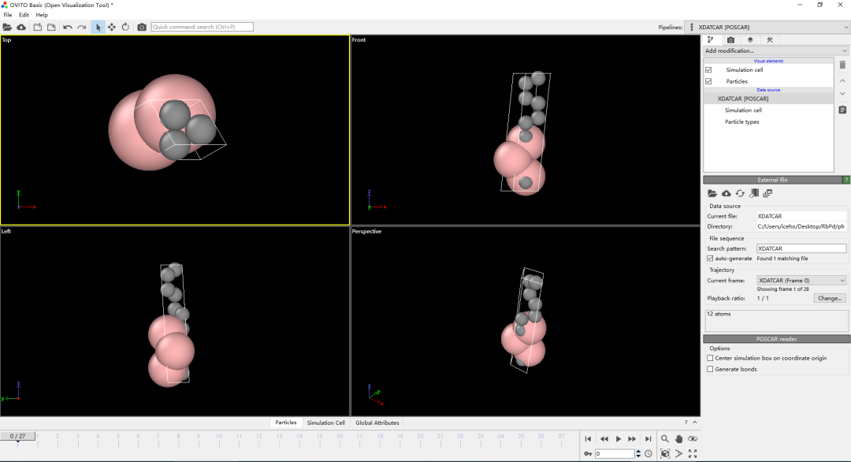Click frame marker 14 on the timeline

click(x=299, y=436)
